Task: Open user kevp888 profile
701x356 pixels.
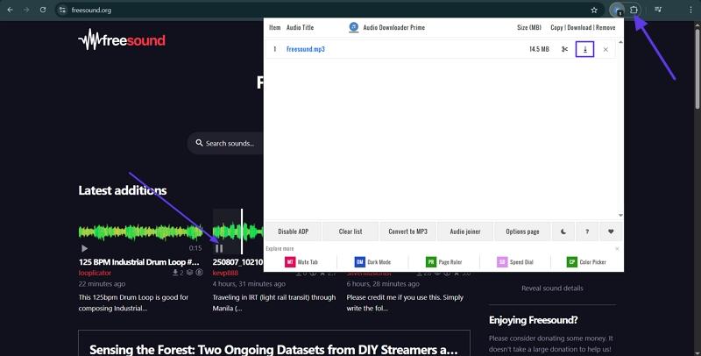Action: [x=225, y=273]
